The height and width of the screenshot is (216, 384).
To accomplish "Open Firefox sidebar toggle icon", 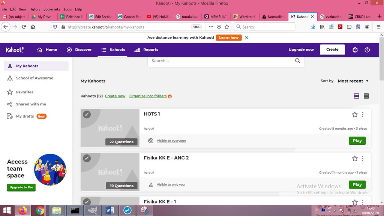I will pyautogui.click(x=349, y=27).
